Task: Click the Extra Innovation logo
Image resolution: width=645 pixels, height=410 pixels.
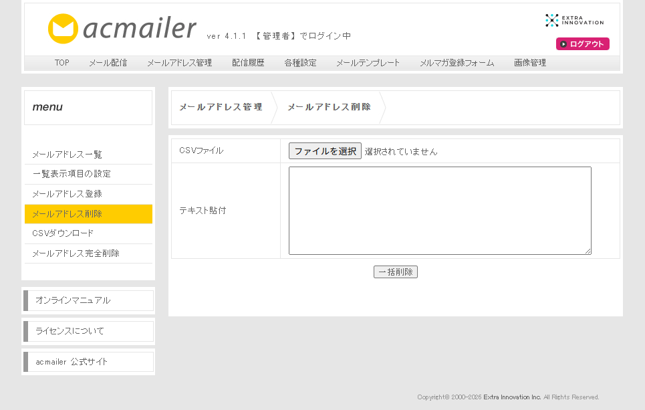Action: (x=574, y=20)
